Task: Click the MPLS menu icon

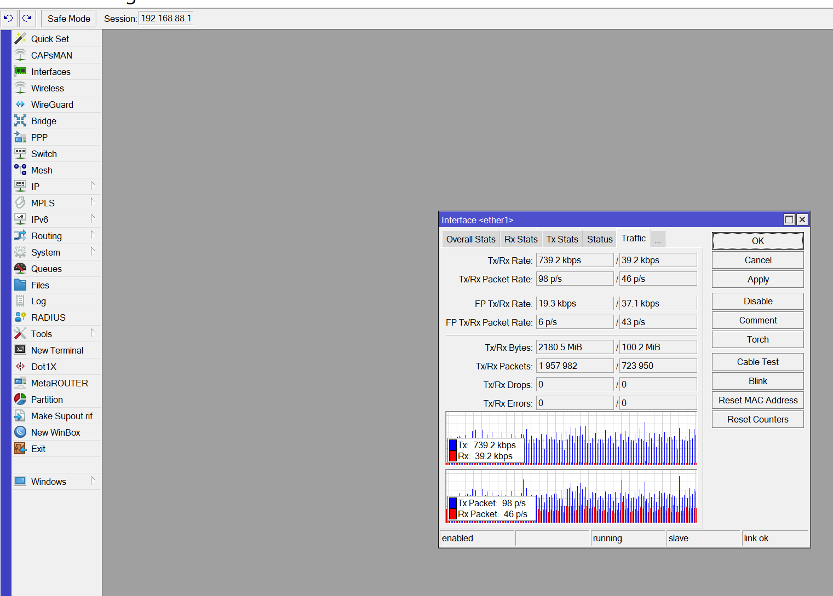Action: coord(20,203)
